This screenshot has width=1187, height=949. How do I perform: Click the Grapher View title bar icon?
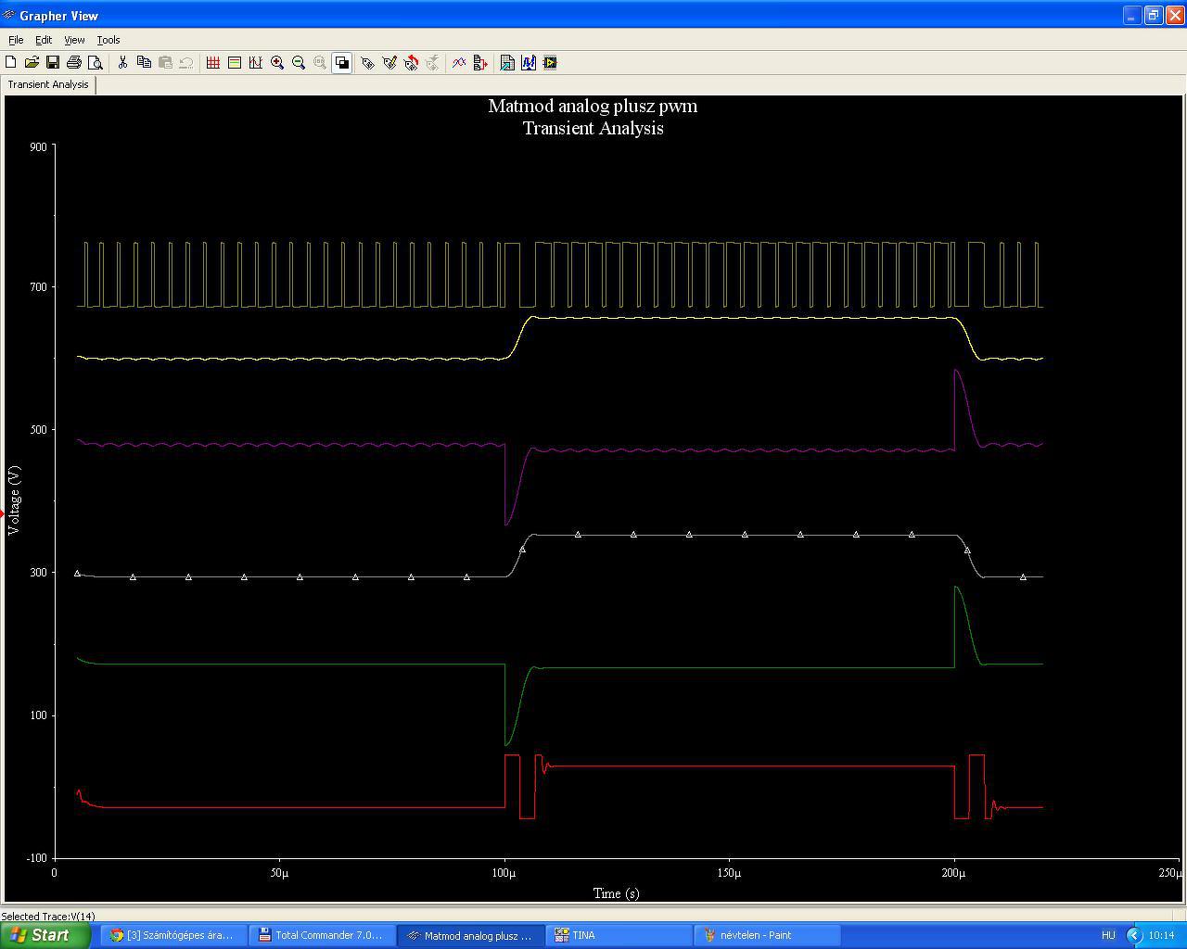tap(9, 15)
